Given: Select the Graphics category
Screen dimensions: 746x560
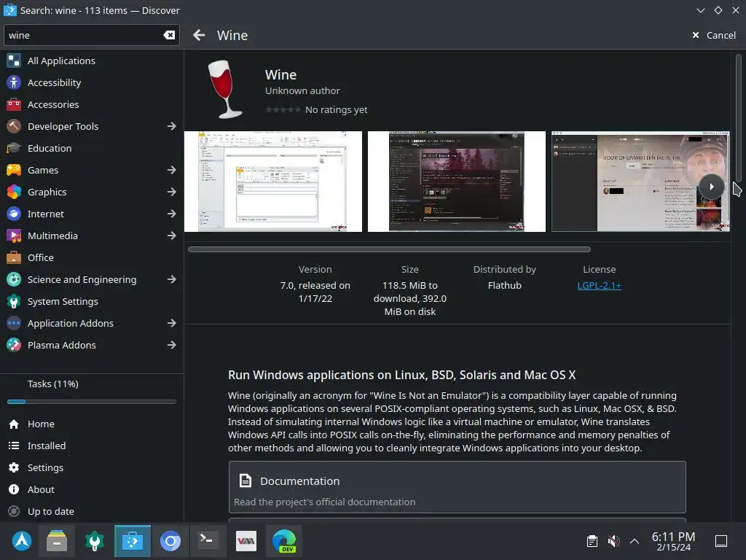Looking at the screenshot, I should point(92,192).
